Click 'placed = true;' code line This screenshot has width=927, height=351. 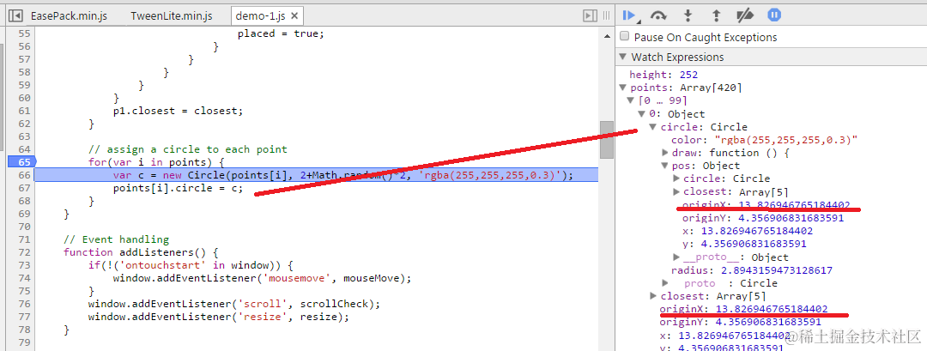281,33
